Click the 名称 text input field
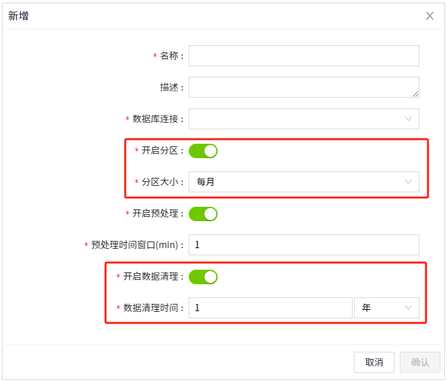Viewport: 447px width, 382px height. coord(303,56)
